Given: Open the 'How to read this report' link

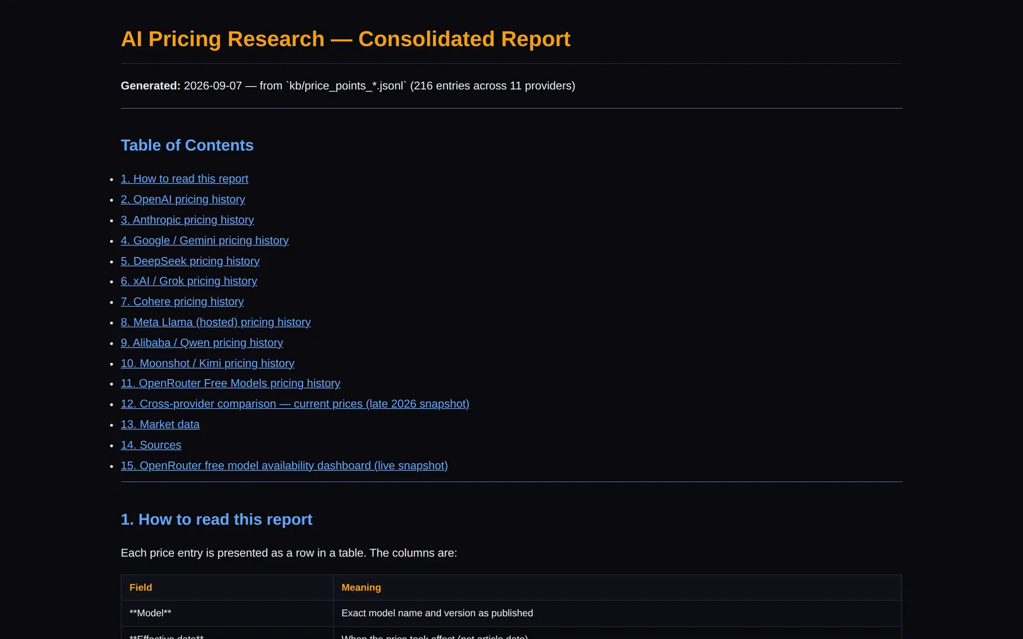Looking at the screenshot, I should click(x=184, y=179).
